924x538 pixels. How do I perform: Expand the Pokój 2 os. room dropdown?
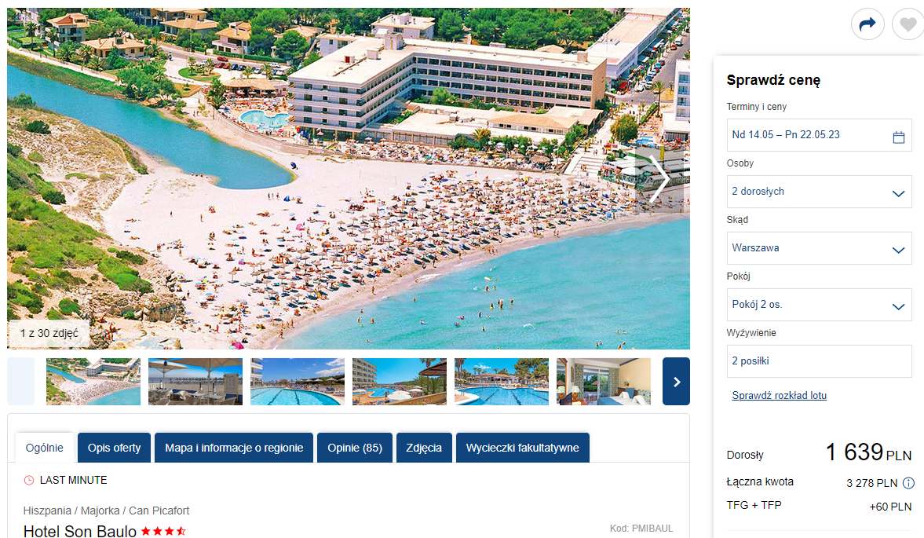(819, 305)
